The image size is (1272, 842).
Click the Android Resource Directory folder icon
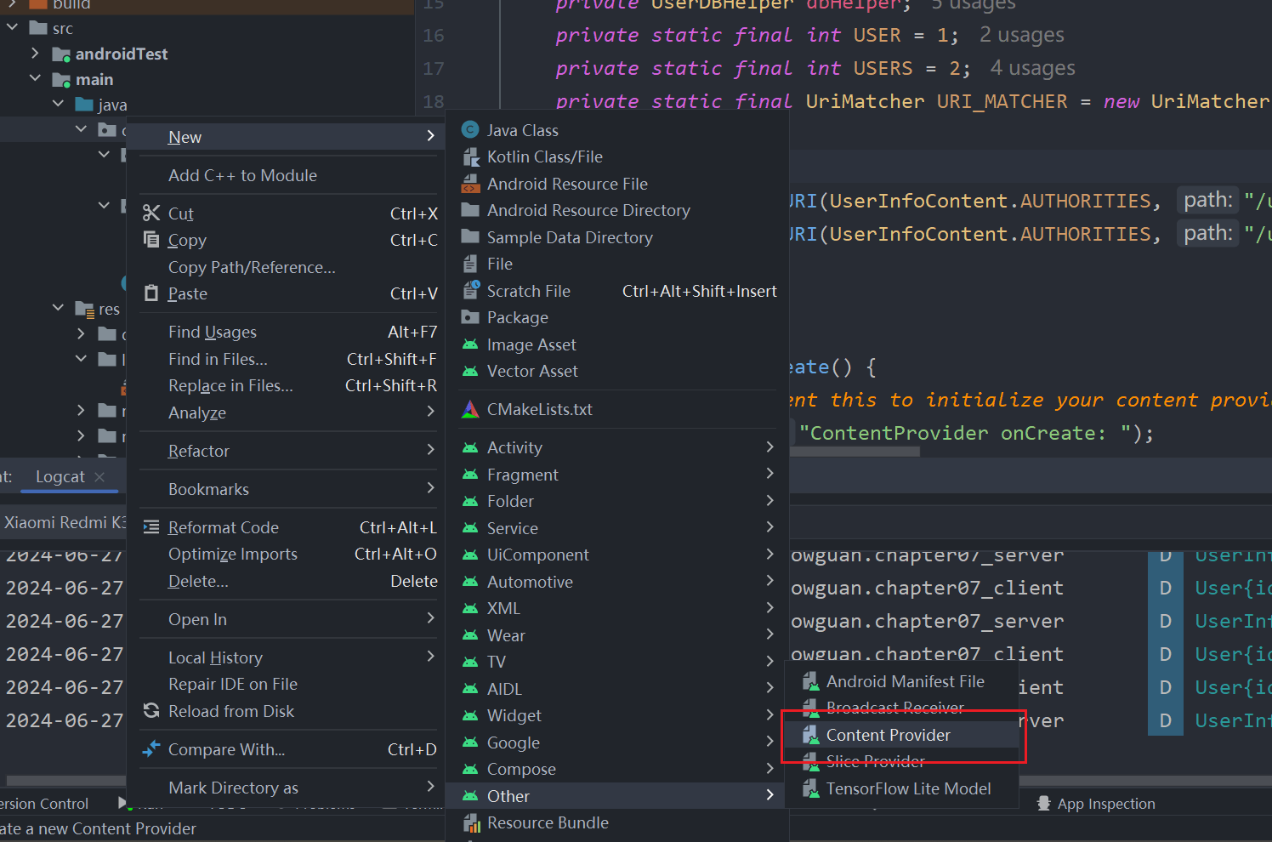[x=470, y=210]
